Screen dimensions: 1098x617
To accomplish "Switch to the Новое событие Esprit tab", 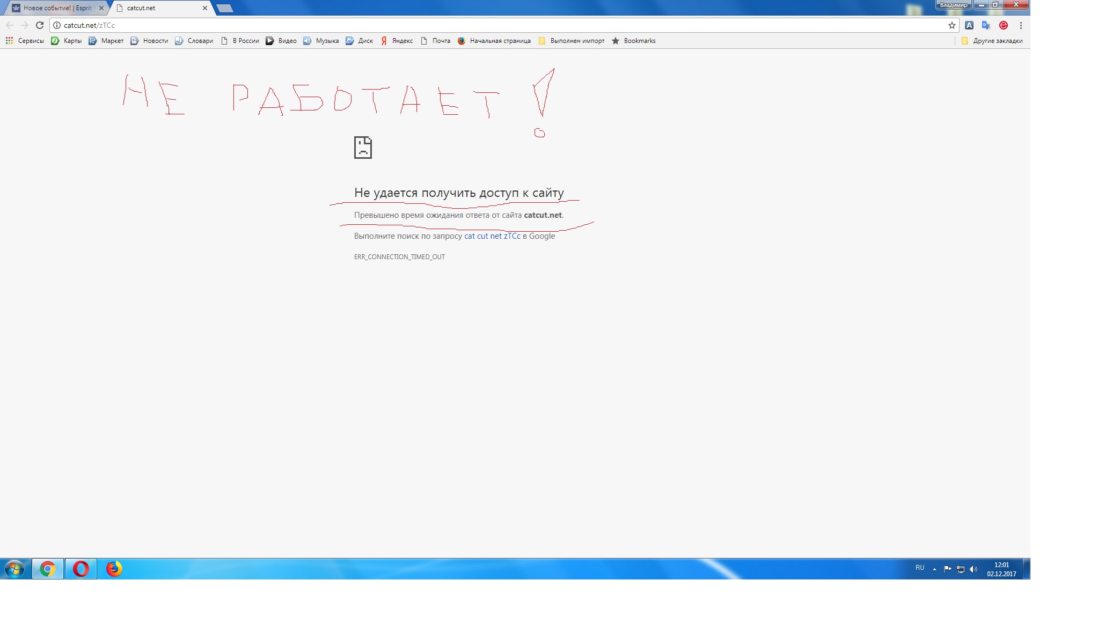I will click(56, 8).
